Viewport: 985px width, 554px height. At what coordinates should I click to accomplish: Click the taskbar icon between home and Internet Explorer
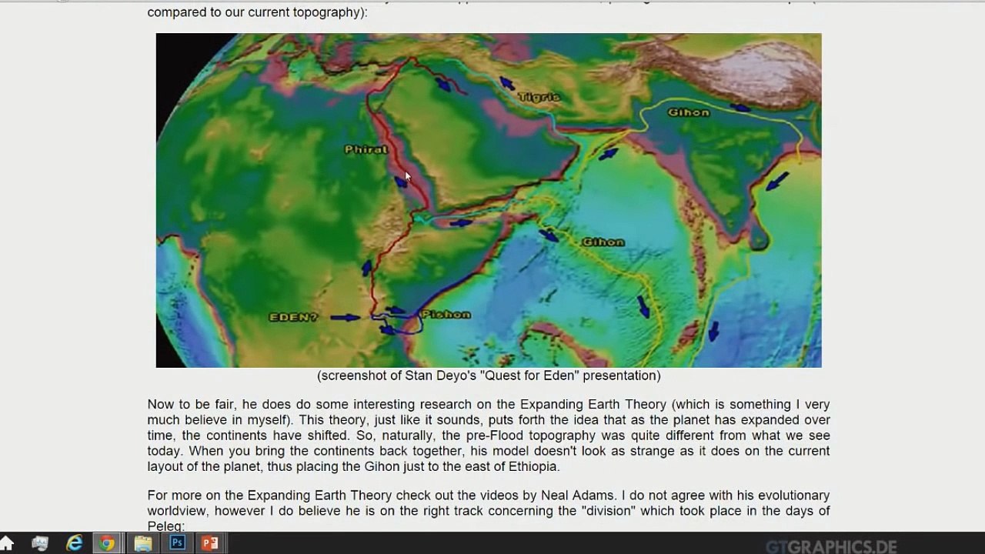[x=40, y=544]
